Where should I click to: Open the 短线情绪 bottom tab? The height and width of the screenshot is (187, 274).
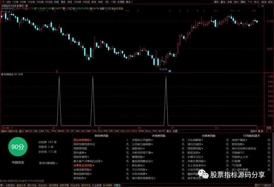54,185
